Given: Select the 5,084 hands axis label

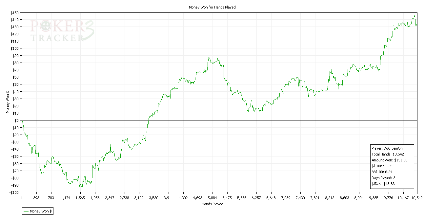Looking at the screenshot, I should (x=212, y=198).
